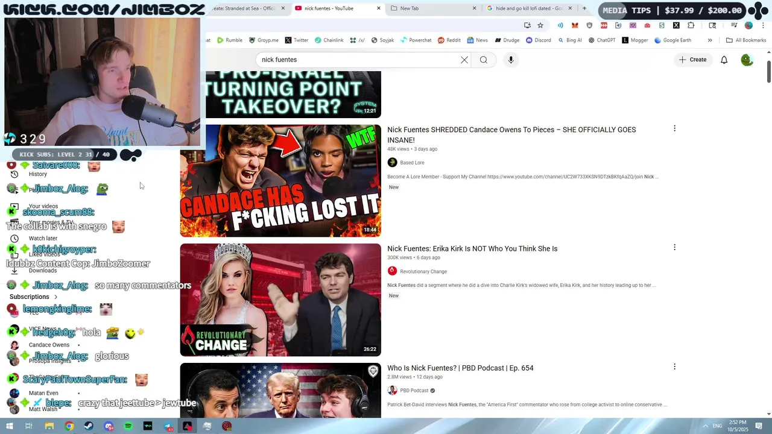The image size is (772, 434).
Task: Open Task View on the taskbar
Action: tap(28, 426)
